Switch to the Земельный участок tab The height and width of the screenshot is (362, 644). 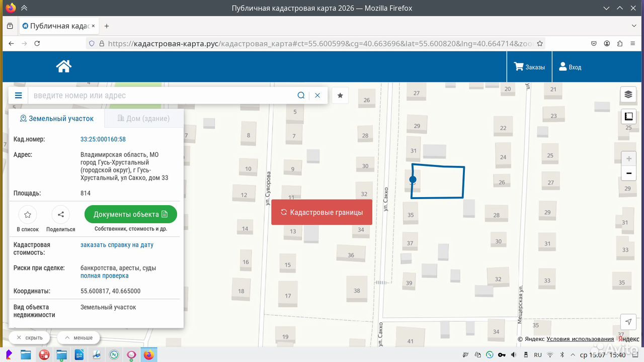(x=57, y=119)
